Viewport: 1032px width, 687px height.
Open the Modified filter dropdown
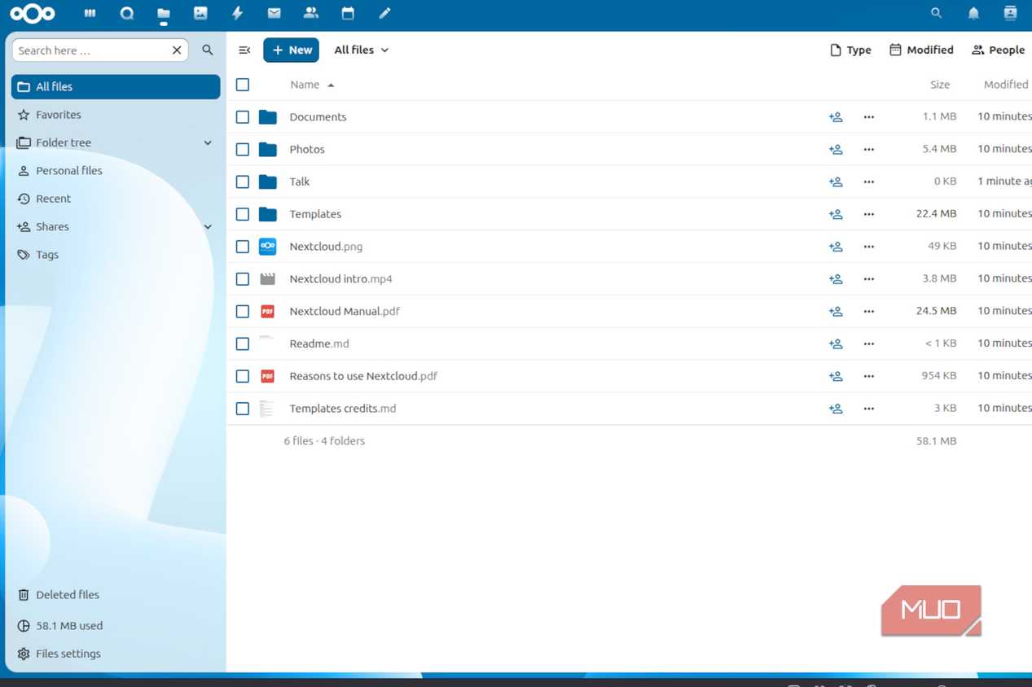pyautogui.click(x=921, y=50)
